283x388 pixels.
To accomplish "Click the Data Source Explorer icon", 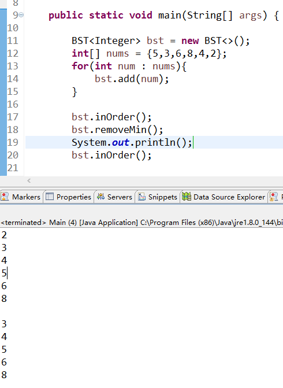I will coord(187,197).
